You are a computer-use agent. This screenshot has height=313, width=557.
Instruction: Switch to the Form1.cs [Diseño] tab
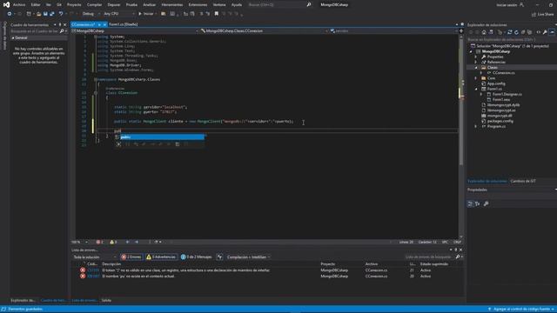click(123, 24)
